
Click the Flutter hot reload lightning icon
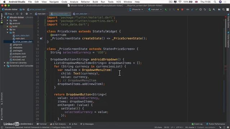178,10
